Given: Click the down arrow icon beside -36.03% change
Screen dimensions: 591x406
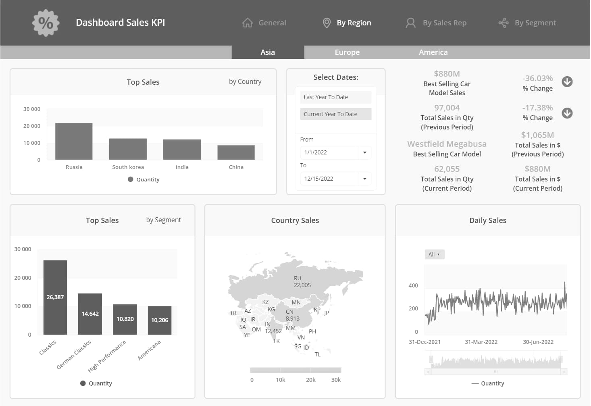Looking at the screenshot, I should pos(567,82).
